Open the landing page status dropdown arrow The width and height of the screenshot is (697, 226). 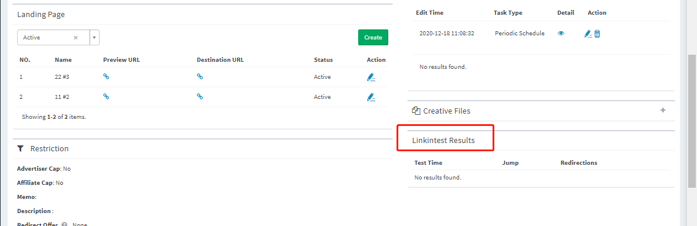point(95,38)
